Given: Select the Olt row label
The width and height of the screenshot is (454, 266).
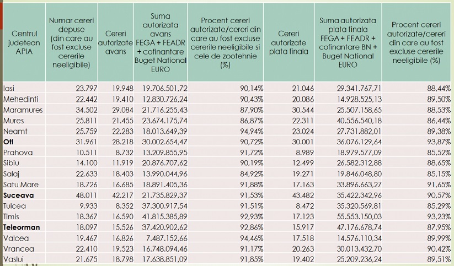Looking at the screenshot, I should coord(8,142).
